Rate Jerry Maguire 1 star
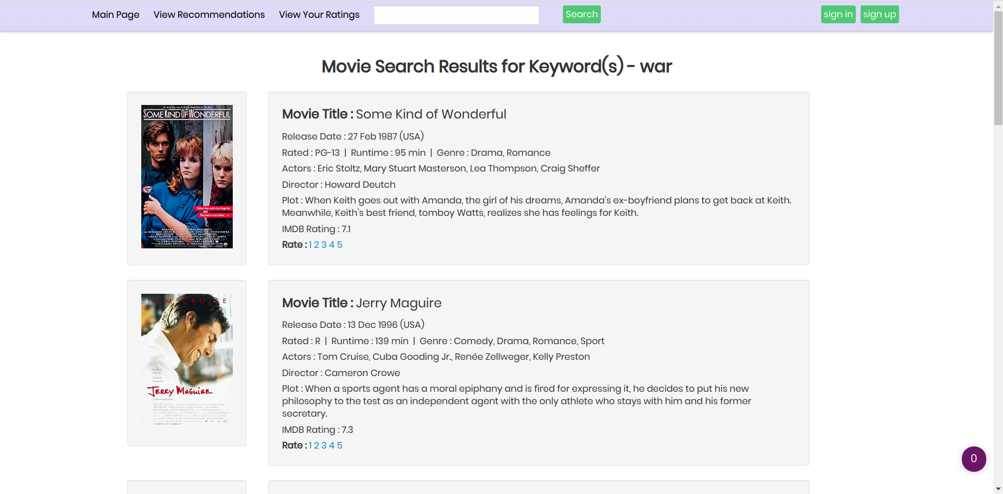The width and height of the screenshot is (1003, 494). click(x=311, y=446)
